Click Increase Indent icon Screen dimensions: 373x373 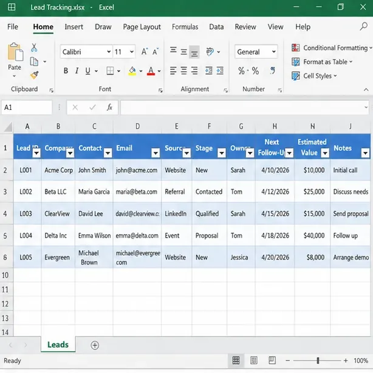pos(220,70)
